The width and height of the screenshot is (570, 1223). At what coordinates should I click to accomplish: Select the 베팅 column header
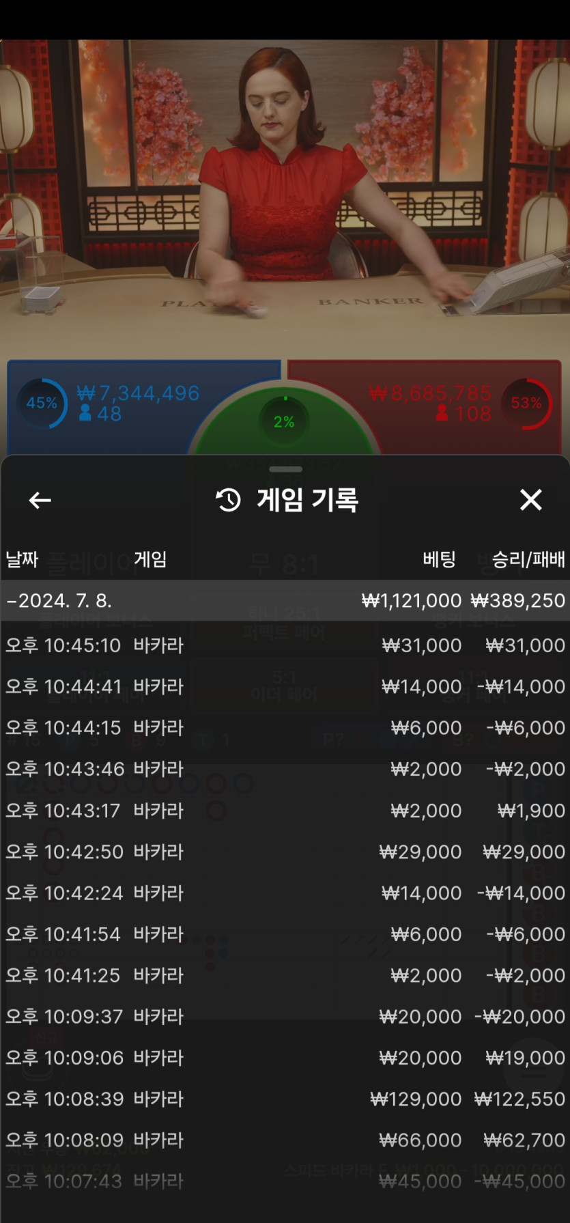pyautogui.click(x=439, y=560)
